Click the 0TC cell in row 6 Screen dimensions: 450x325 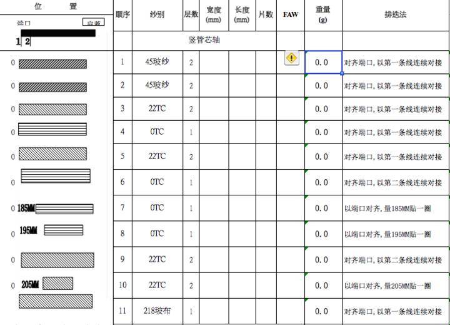click(x=157, y=182)
